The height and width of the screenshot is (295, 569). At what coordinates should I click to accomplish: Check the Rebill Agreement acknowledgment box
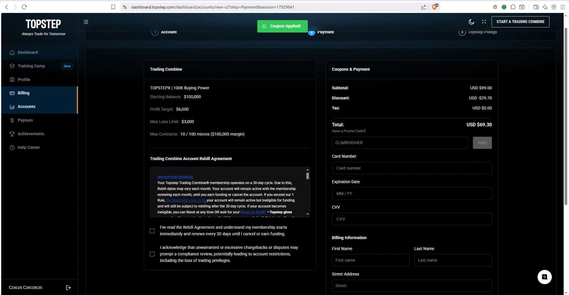coord(152,231)
